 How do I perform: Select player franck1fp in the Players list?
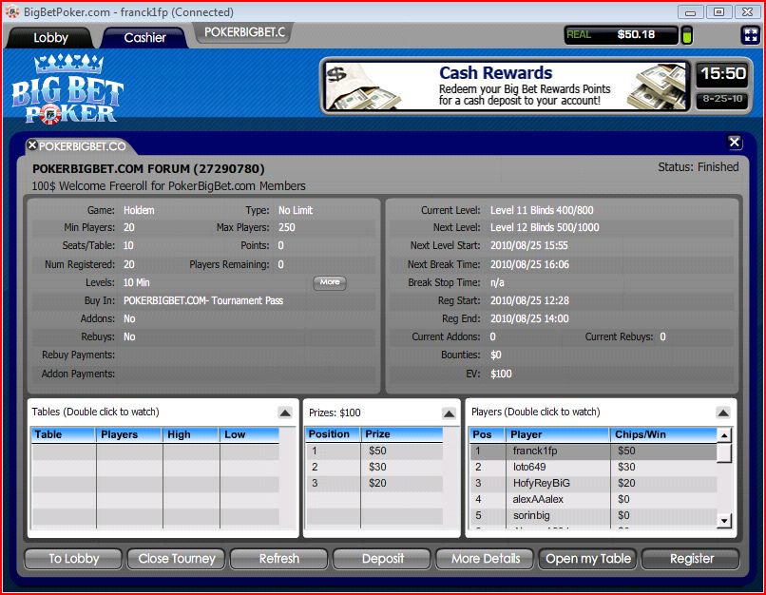point(593,451)
